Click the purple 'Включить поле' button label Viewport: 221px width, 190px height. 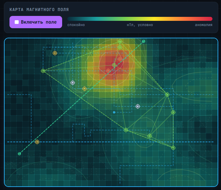coord(39,22)
